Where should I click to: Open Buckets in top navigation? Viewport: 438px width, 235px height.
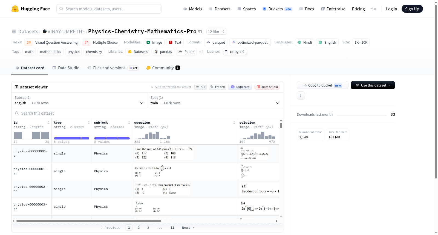[277, 9]
